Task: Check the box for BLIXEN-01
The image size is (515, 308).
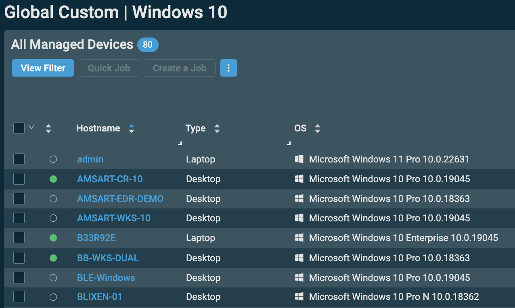Action: coord(19,297)
